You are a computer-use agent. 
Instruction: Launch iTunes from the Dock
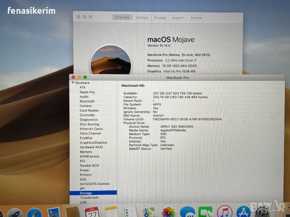[224, 212]
